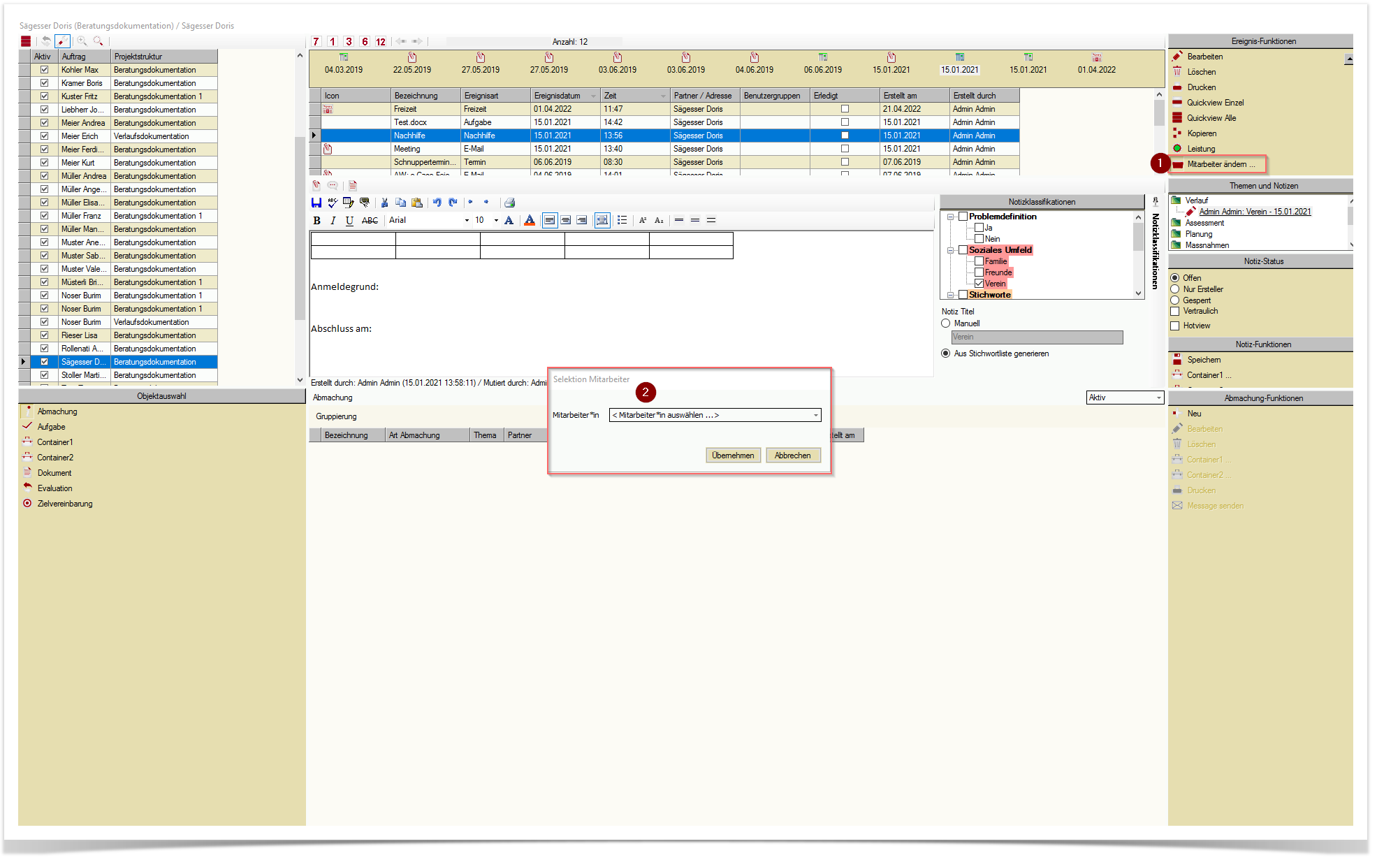Image resolution: width=1377 pixels, height=860 pixels.
Task: Collapse the Stichworte tree node
Action: (951, 295)
